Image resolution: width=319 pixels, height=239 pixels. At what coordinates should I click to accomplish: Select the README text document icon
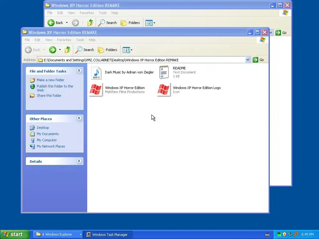[x=164, y=72]
